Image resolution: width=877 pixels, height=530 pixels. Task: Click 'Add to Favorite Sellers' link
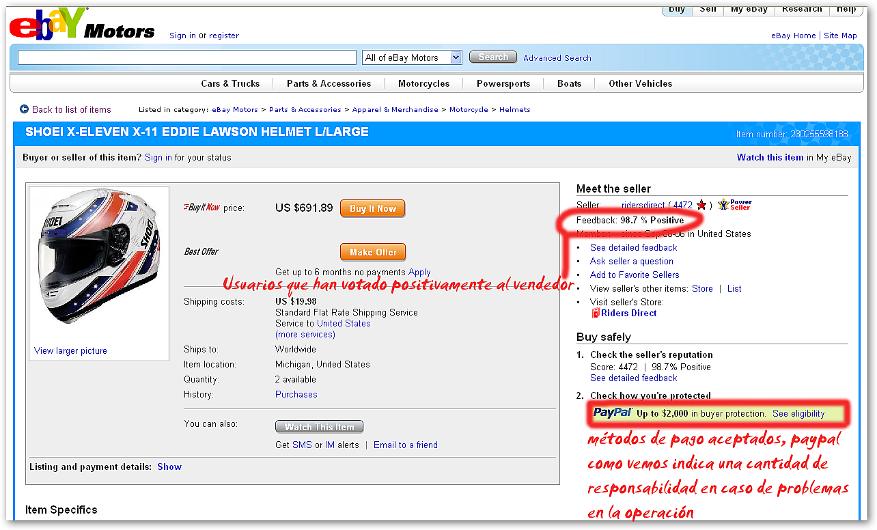pos(635,275)
